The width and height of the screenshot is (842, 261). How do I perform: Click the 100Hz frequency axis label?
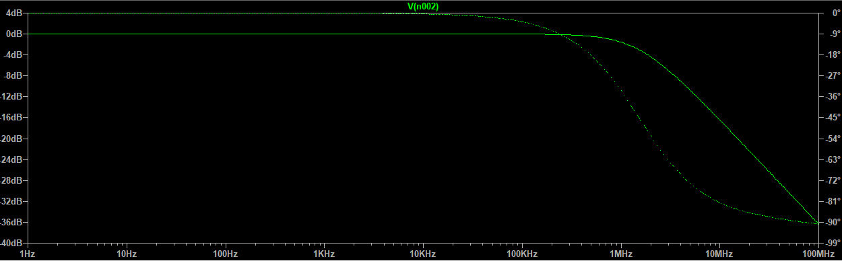coord(225,254)
